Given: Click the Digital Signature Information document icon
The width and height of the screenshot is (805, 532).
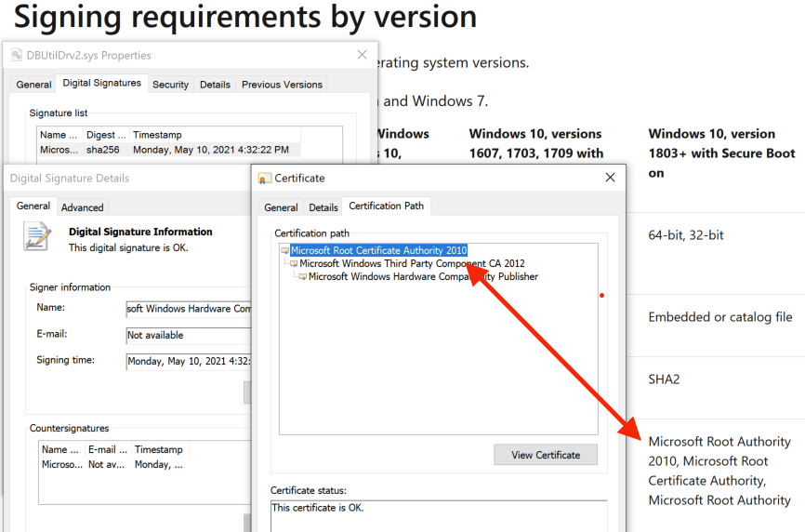Looking at the screenshot, I should 37,237.
